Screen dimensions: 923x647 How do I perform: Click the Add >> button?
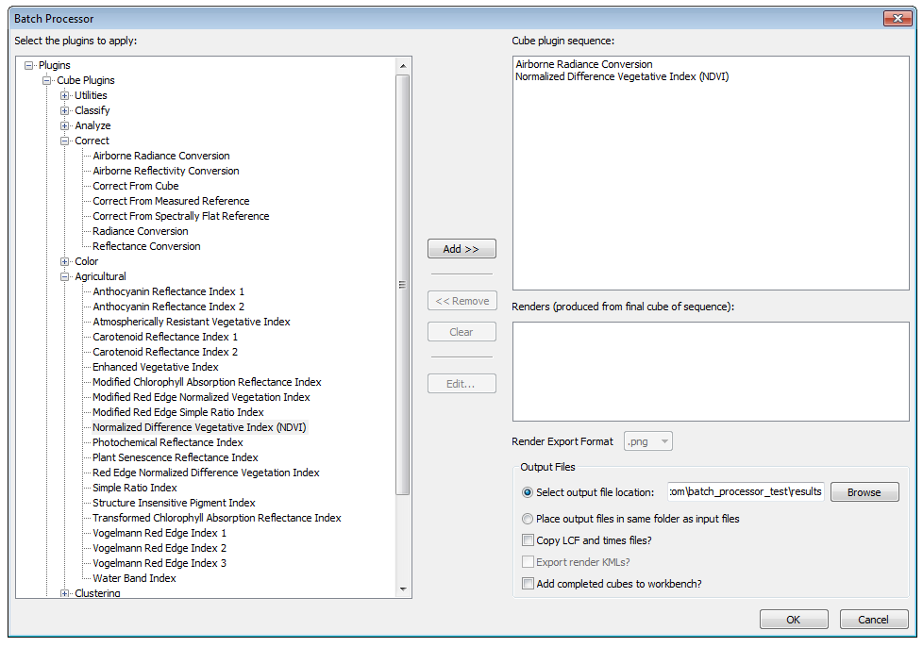pos(461,249)
